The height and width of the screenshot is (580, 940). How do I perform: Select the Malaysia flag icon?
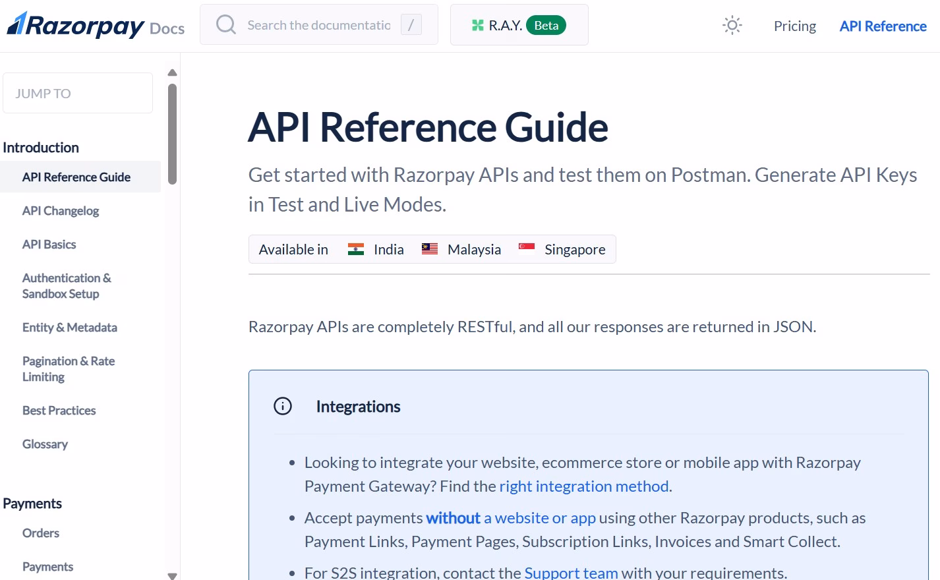pyautogui.click(x=429, y=248)
